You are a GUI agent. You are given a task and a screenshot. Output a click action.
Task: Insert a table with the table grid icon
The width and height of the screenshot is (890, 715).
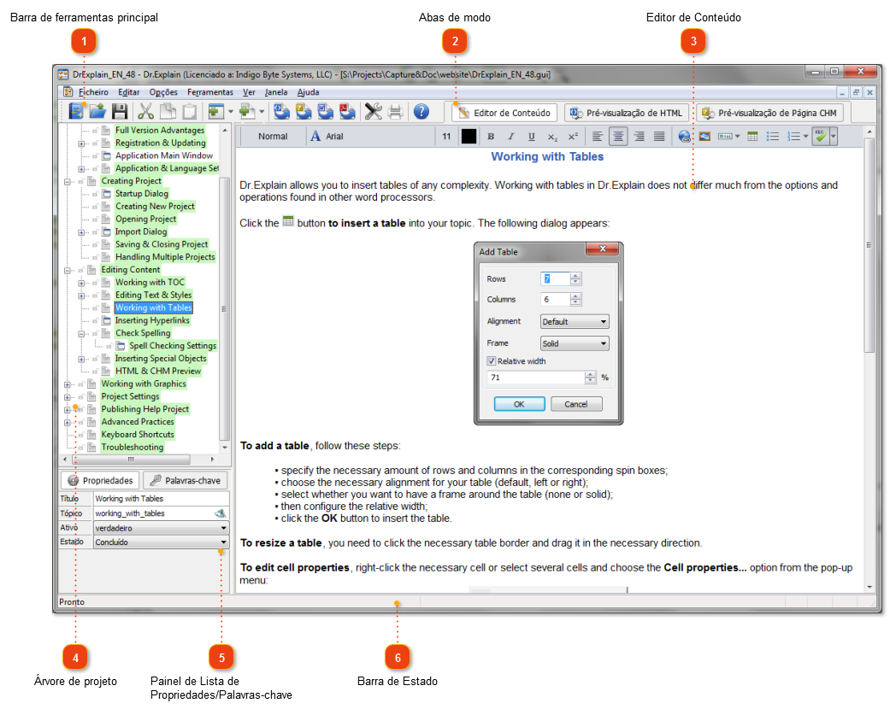coord(752,137)
